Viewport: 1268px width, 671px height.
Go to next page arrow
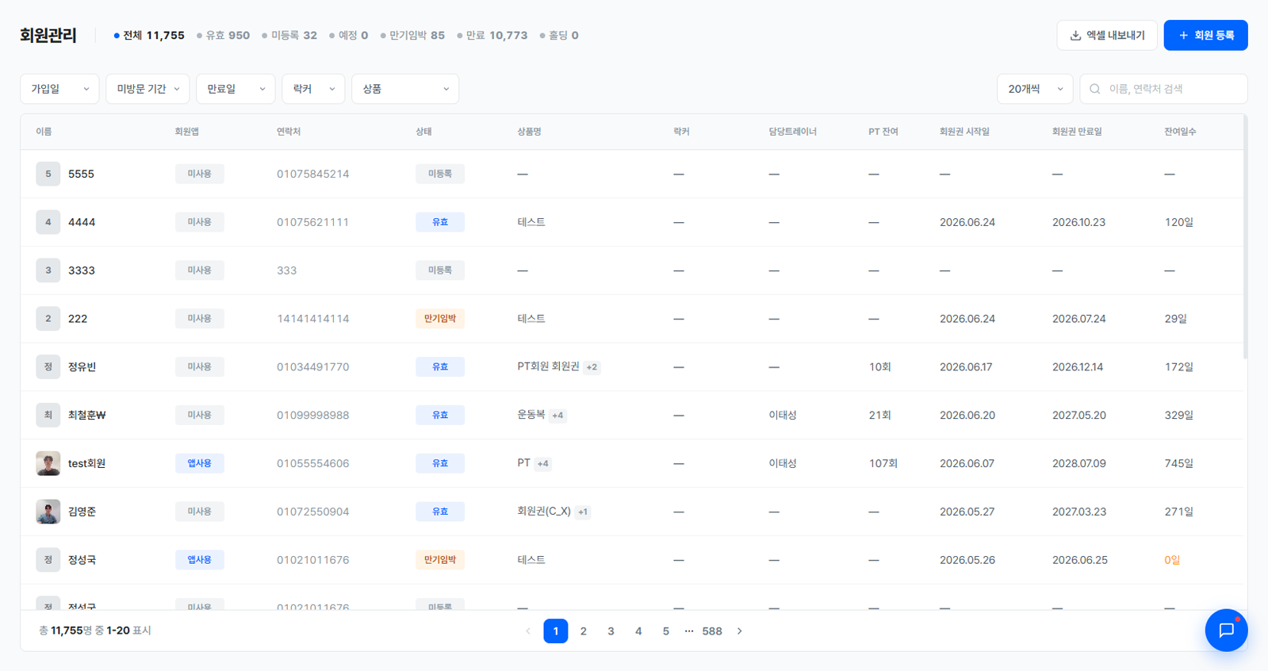tap(740, 631)
